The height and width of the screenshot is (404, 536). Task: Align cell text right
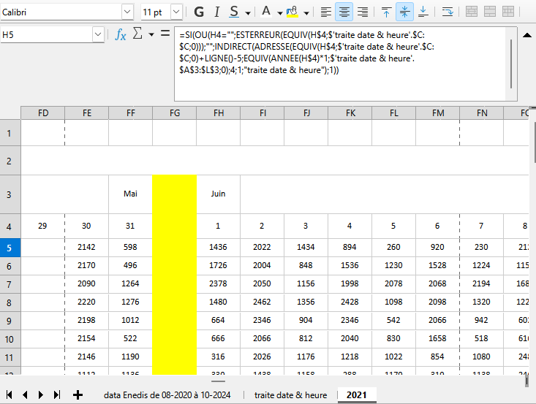point(363,12)
